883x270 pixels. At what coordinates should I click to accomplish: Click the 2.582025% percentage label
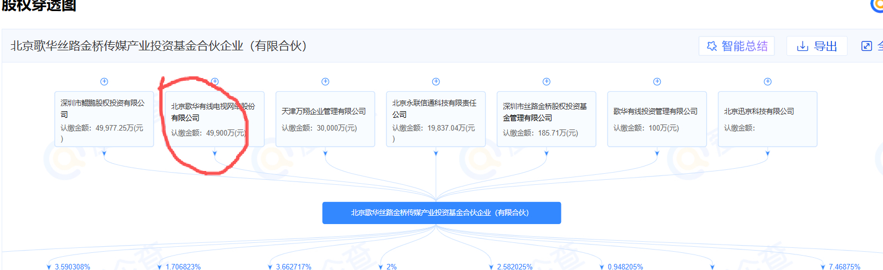[514, 267]
